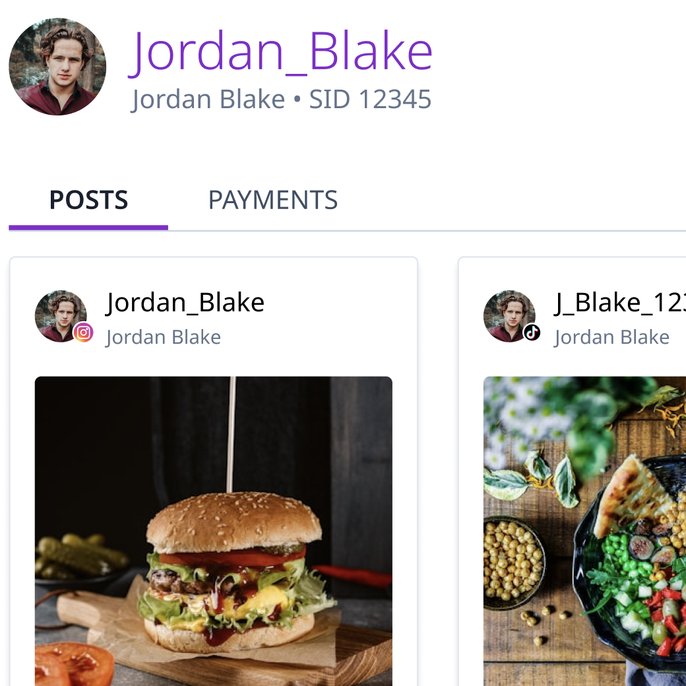Image resolution: width=686 pixels, height=686 pixels.
Task: Open the salad bowl photo post
Action: [584, 531]
